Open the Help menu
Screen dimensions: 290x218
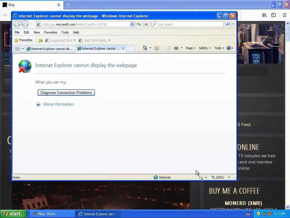point(76,32)
